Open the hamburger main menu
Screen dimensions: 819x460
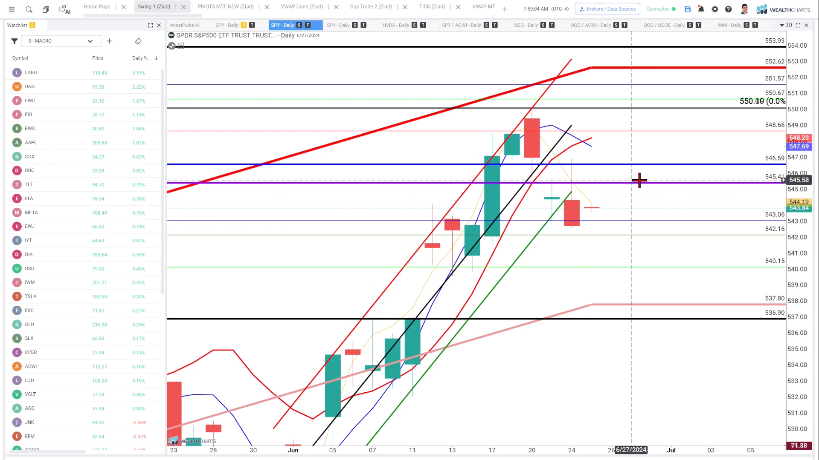pyautogui.click(x=12, y=9)
